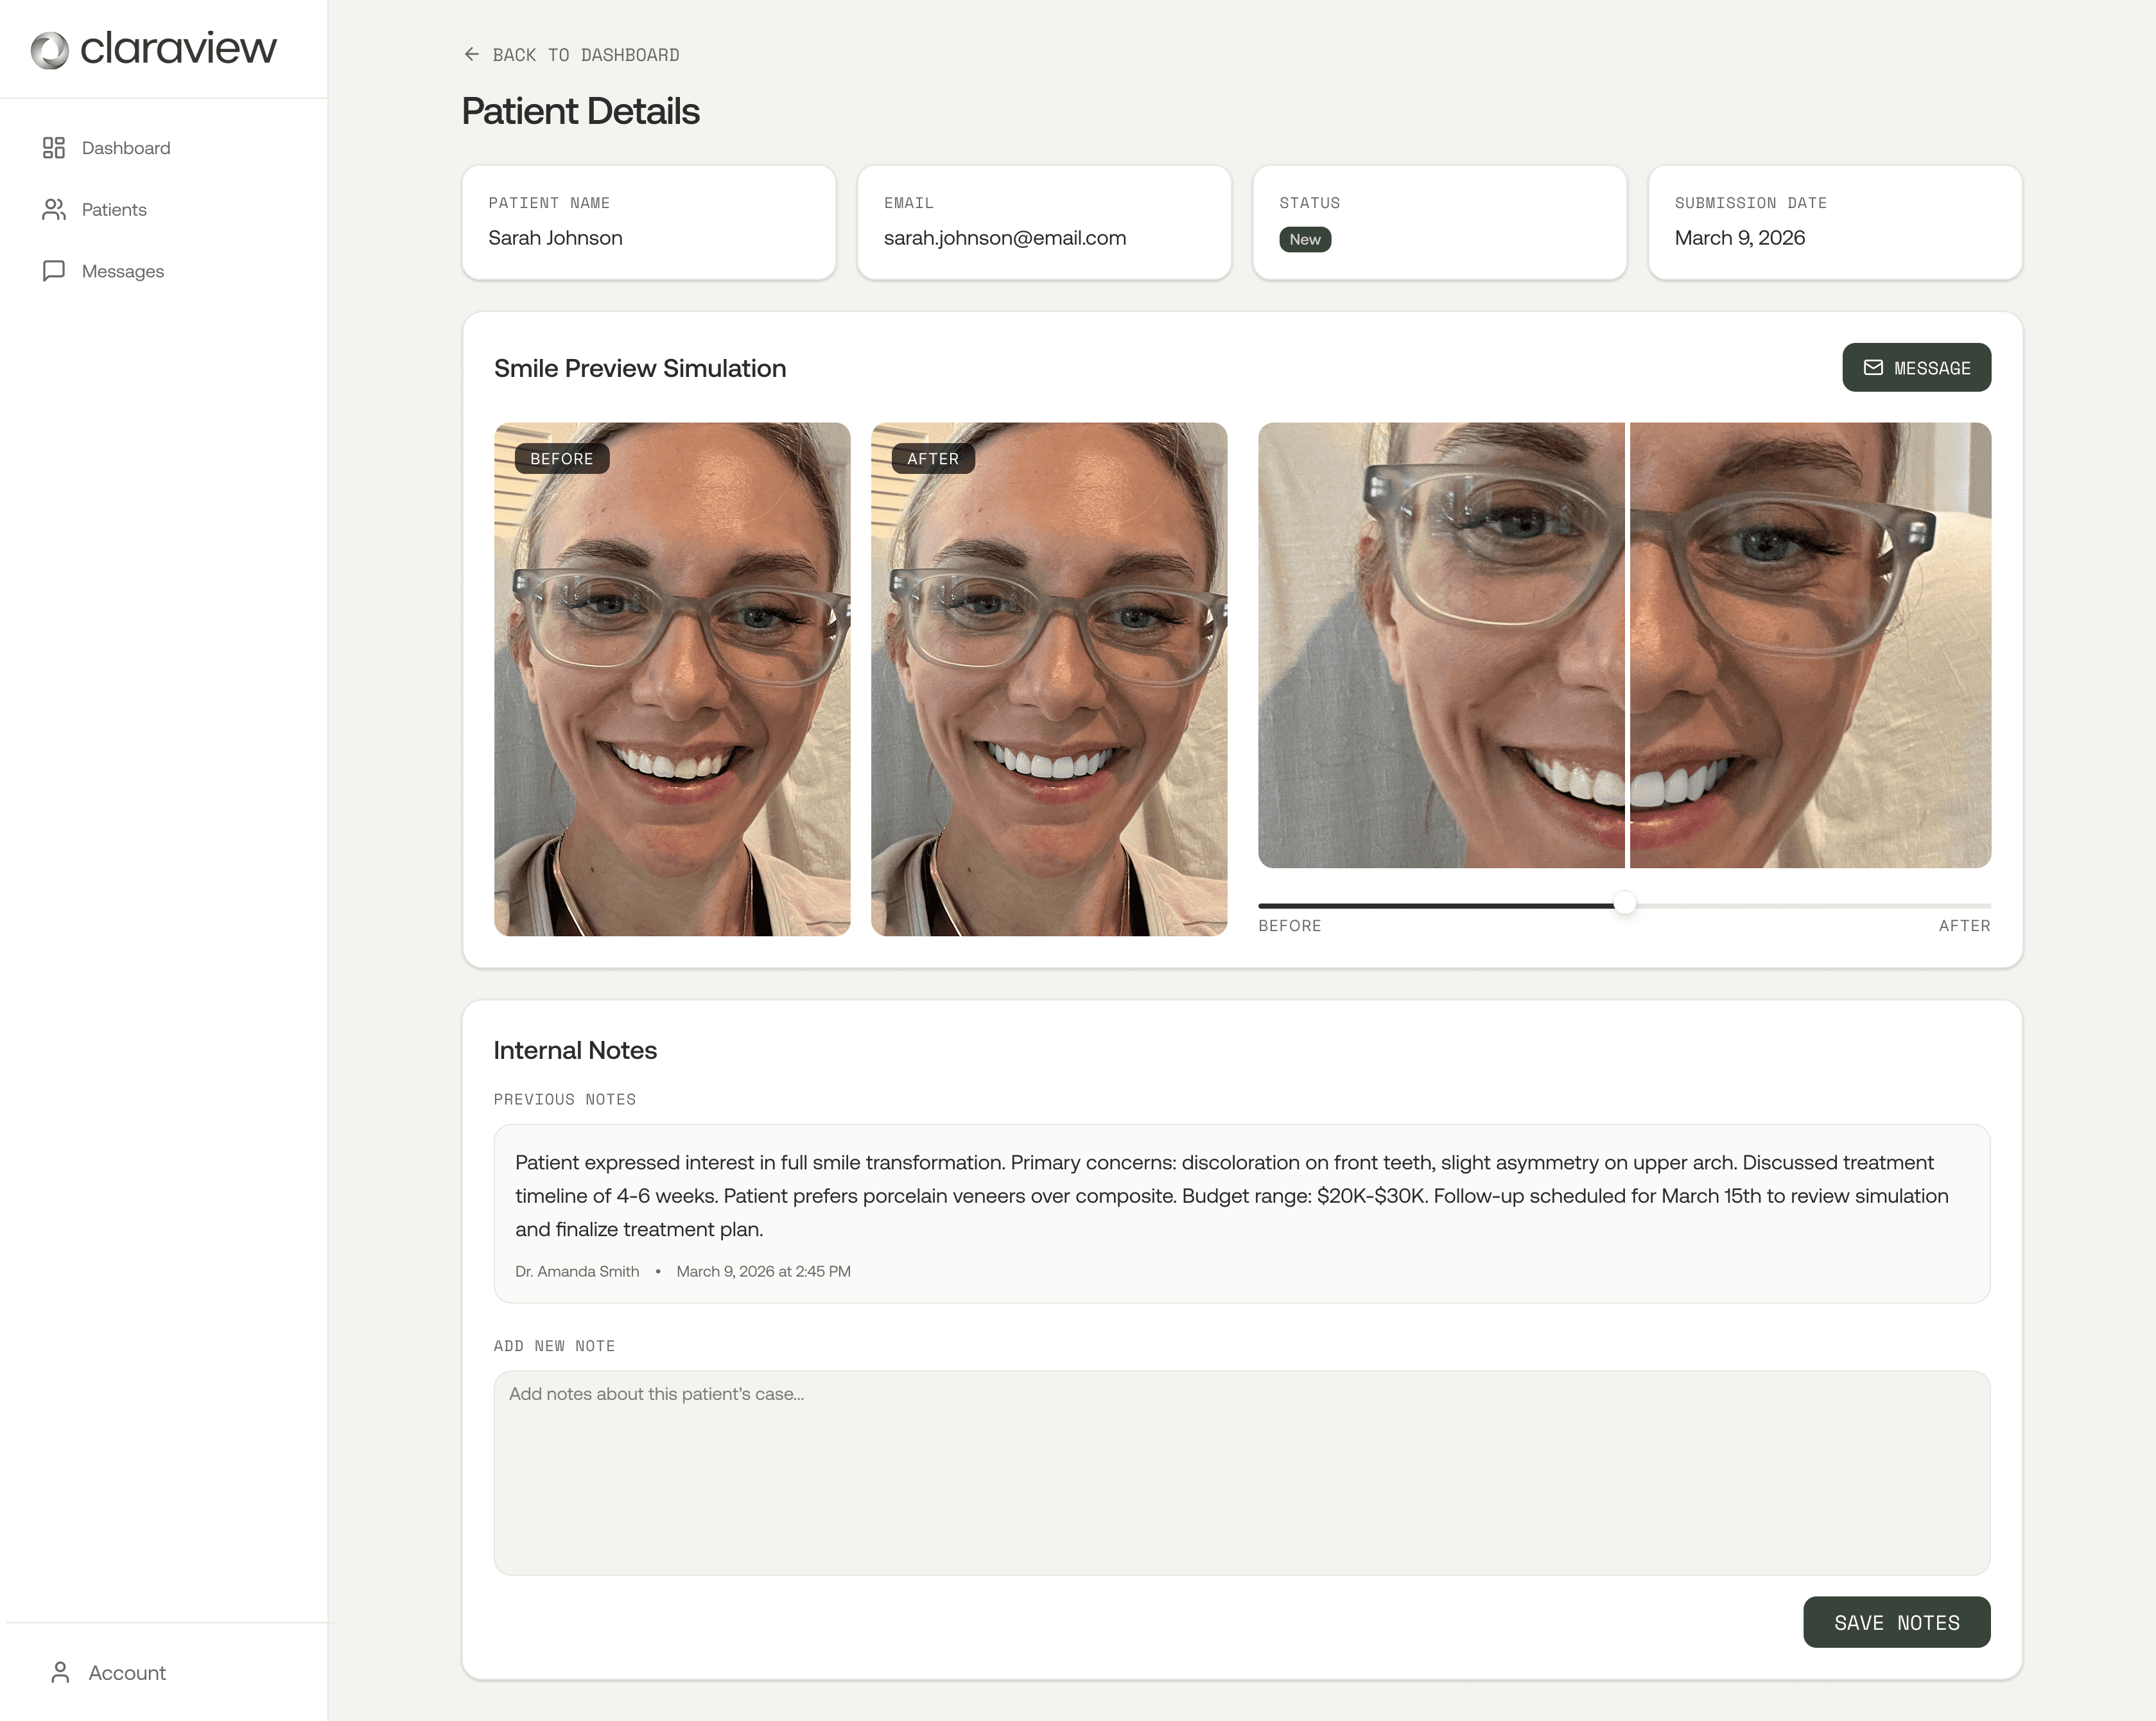
Task: Click the New status badge
Action: click(1305, 240)
